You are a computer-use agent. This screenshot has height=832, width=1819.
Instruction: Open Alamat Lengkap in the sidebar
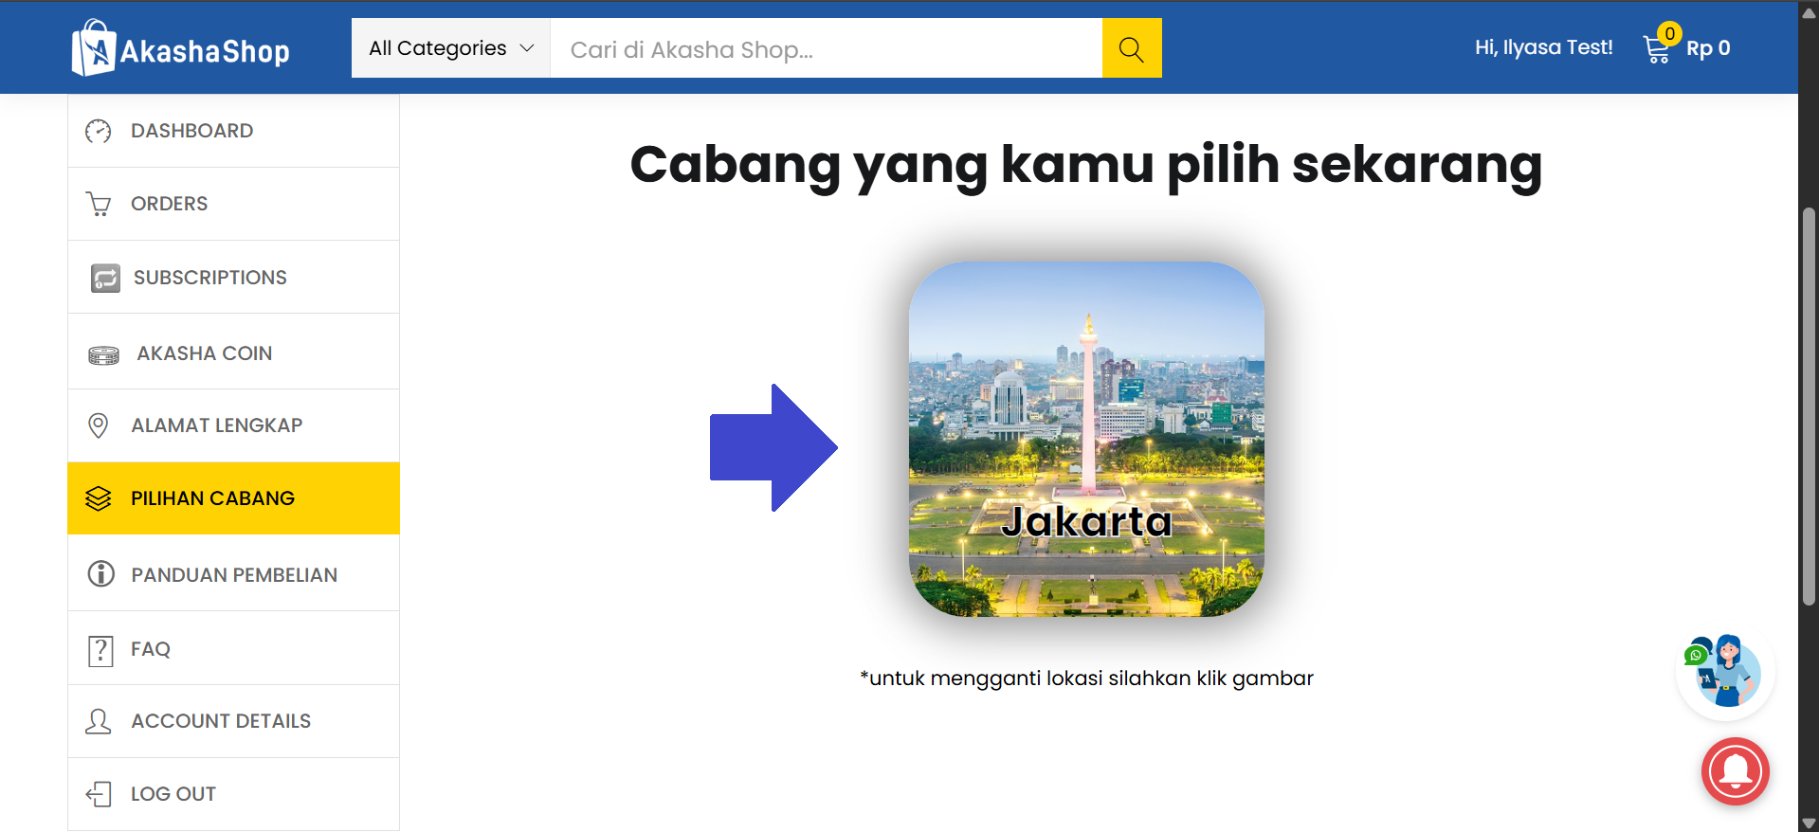(216, 425)
